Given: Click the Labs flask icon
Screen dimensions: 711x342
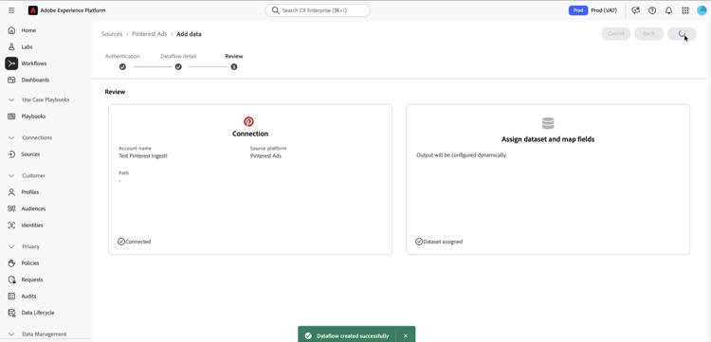Looking at the screenshot, I should click(11, 46).
